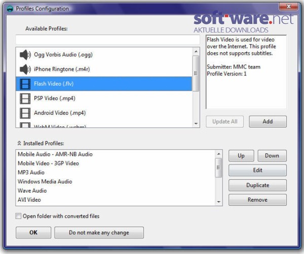Select MP3 Audio installed profile
304x254 pixels.
(x=116, y=172)
